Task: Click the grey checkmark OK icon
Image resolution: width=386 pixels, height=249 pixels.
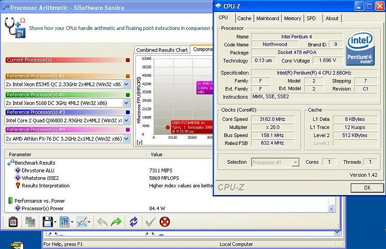Action: (150, 222)
